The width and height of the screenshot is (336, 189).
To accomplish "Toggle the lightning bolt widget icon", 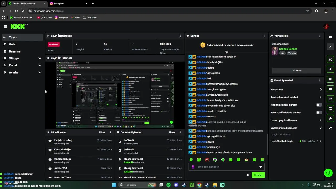I will (x=330, y=69).
